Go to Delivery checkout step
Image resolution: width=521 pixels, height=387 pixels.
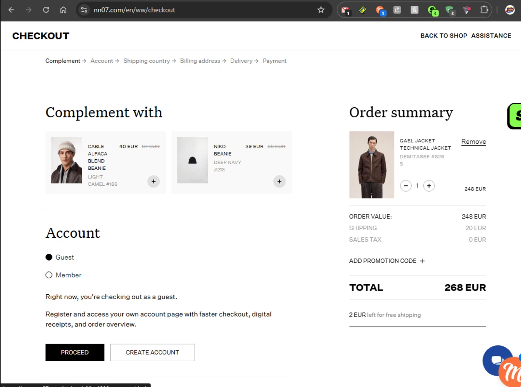[241, 61]
